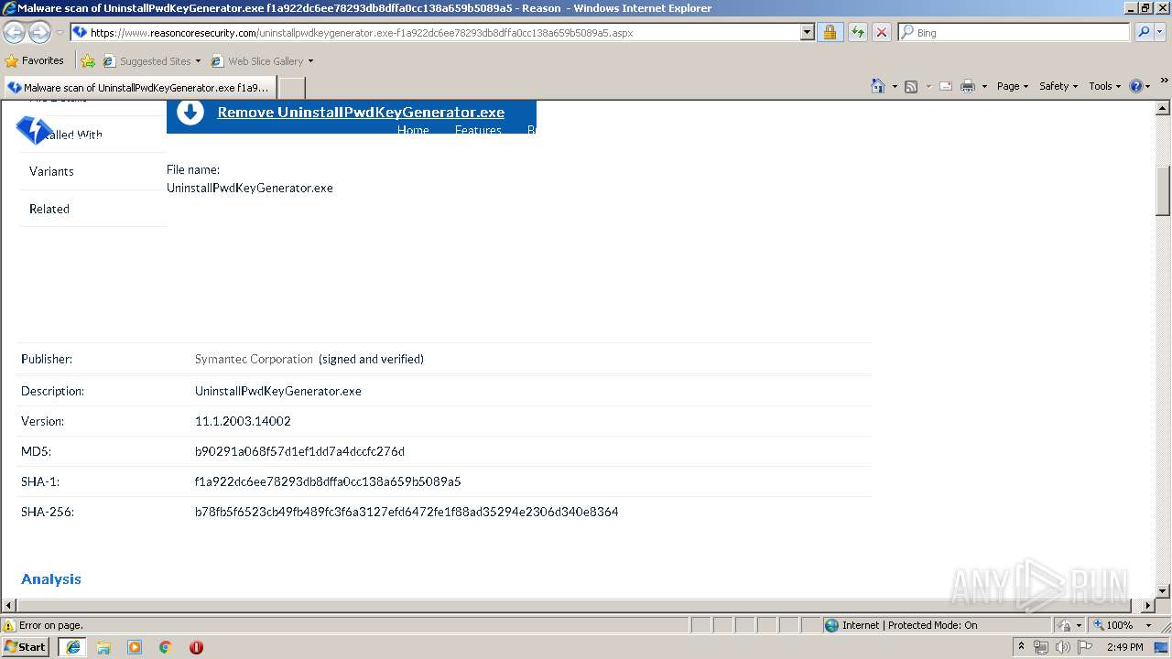1172x659 pixels.
Task: Open the Tools menu
Action: tap(1105, 86)
